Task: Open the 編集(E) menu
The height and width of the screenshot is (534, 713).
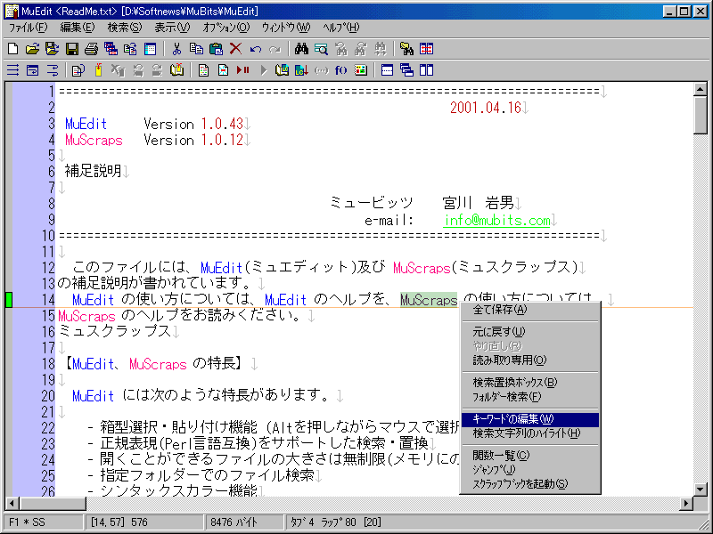Action: tap(78, 28)
